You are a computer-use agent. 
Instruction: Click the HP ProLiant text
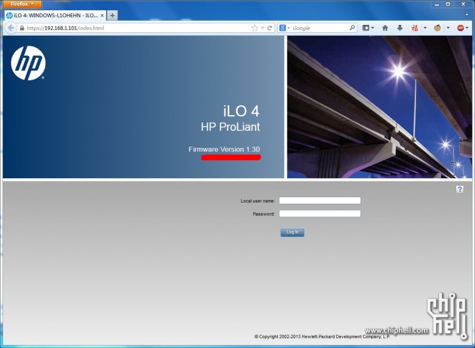(230, 127)
